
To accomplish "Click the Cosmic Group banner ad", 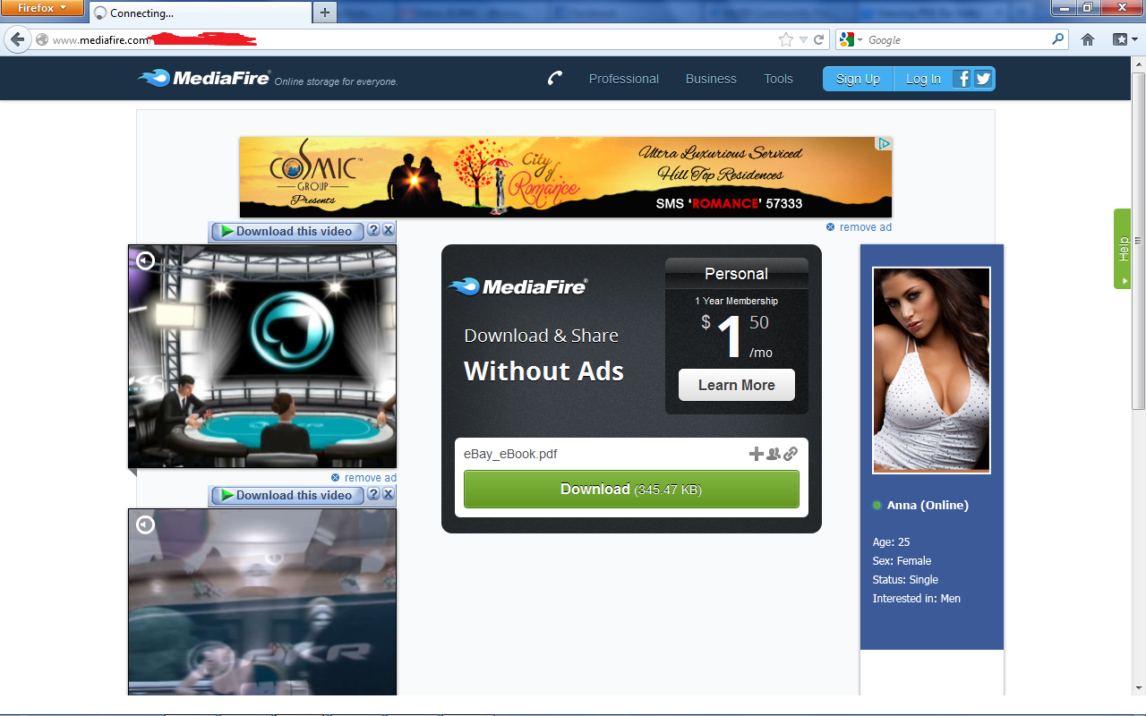I will pyautogui.click(x=566, y=177).
